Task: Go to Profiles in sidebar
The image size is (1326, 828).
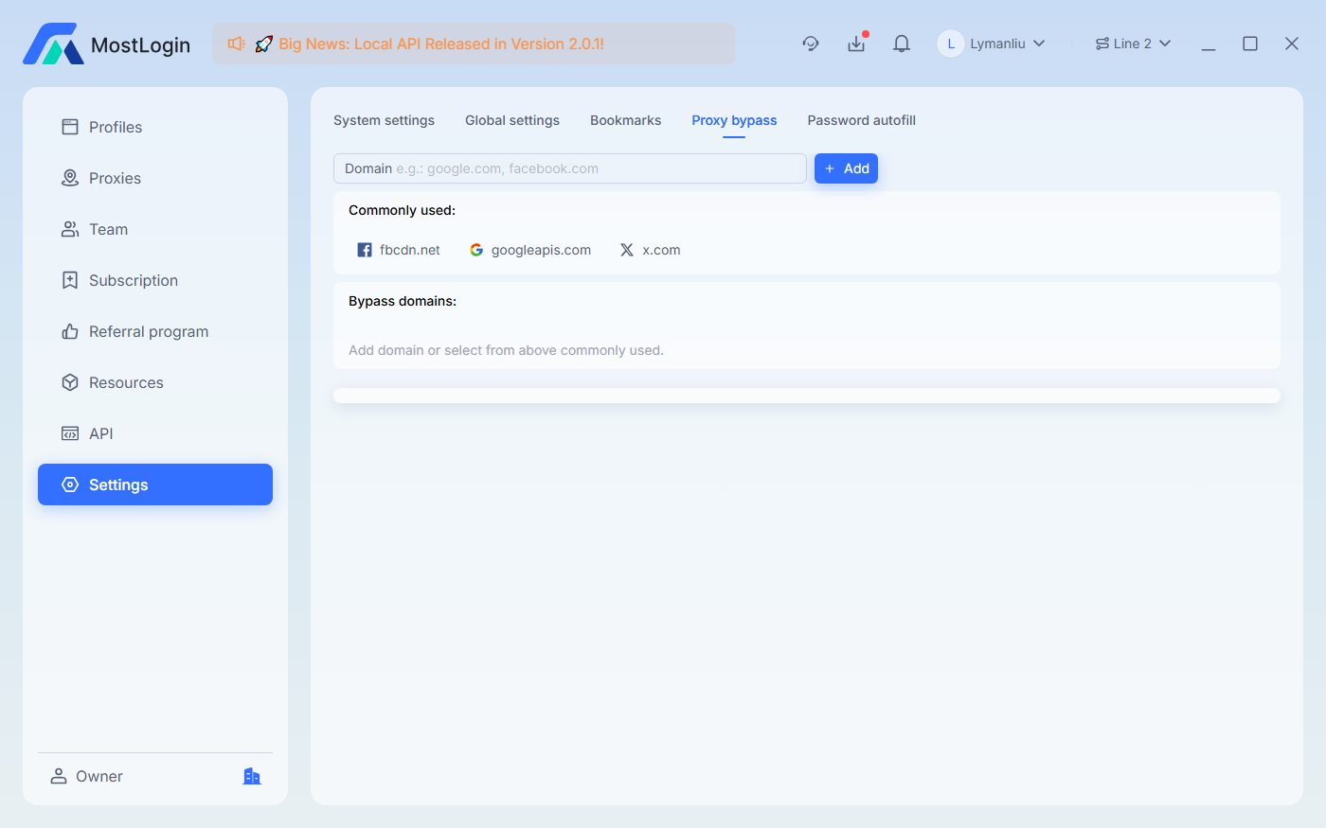Action: pos(155,127)
